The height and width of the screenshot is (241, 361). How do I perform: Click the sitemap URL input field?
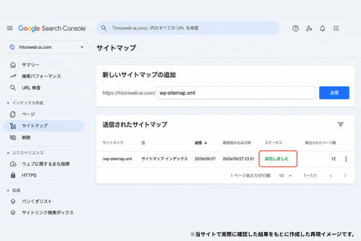tap(236, 93)
